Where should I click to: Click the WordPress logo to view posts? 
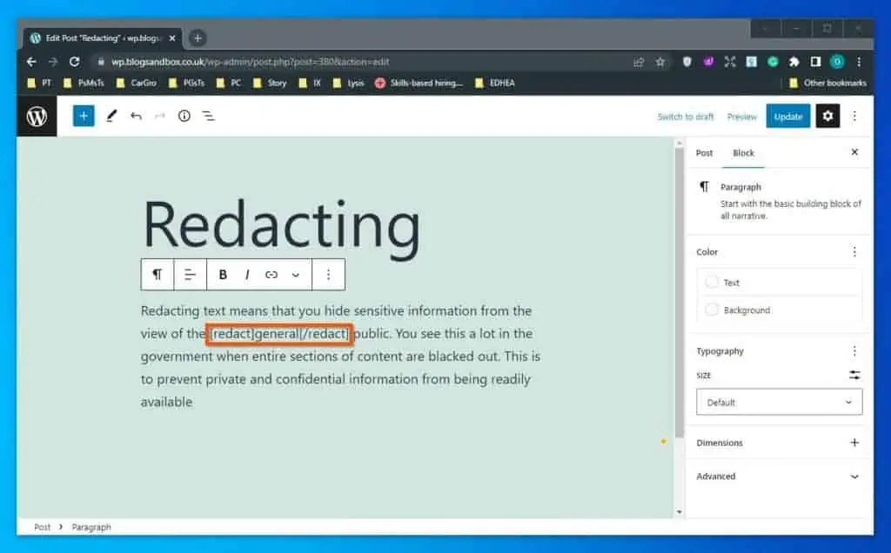pyautogui.click(x=37, y=117)
